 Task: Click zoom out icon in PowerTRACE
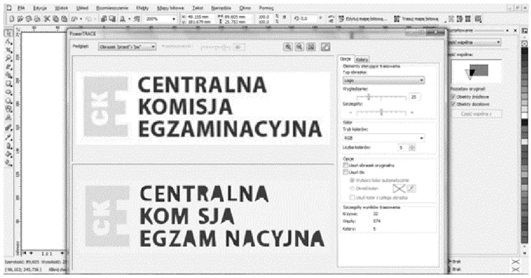[299, 46]
